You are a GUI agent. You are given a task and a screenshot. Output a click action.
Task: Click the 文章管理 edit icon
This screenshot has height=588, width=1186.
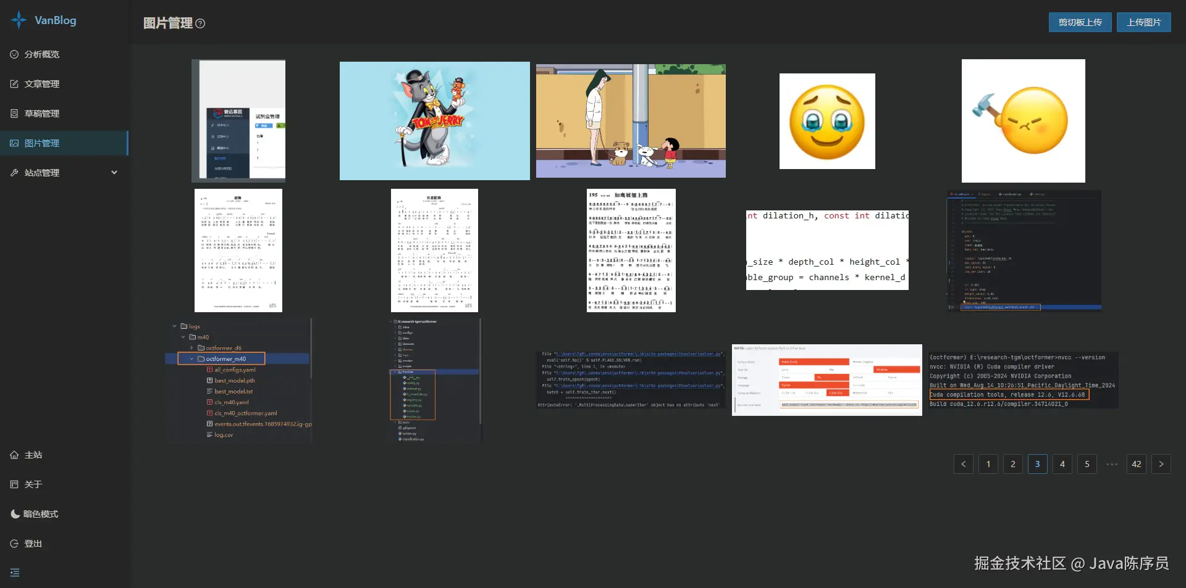click(14, 84)
